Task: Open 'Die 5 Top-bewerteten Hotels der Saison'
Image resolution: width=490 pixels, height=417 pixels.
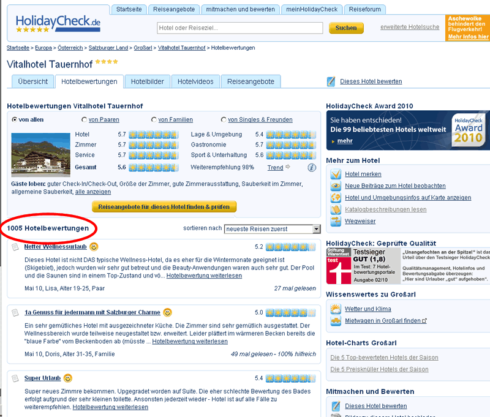Action: (x=385, y=358)
